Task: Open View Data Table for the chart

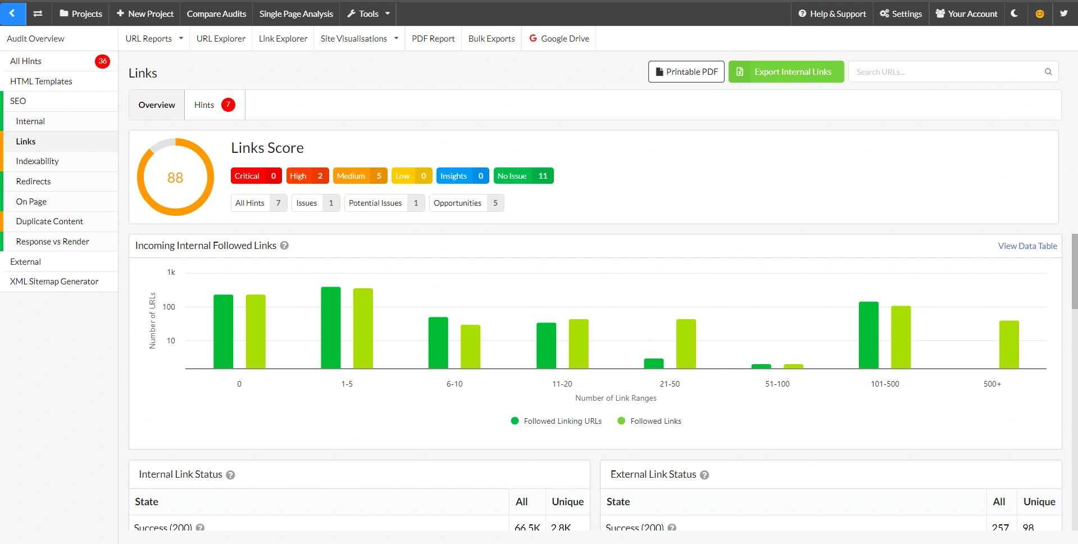Action: (1027, 246)
